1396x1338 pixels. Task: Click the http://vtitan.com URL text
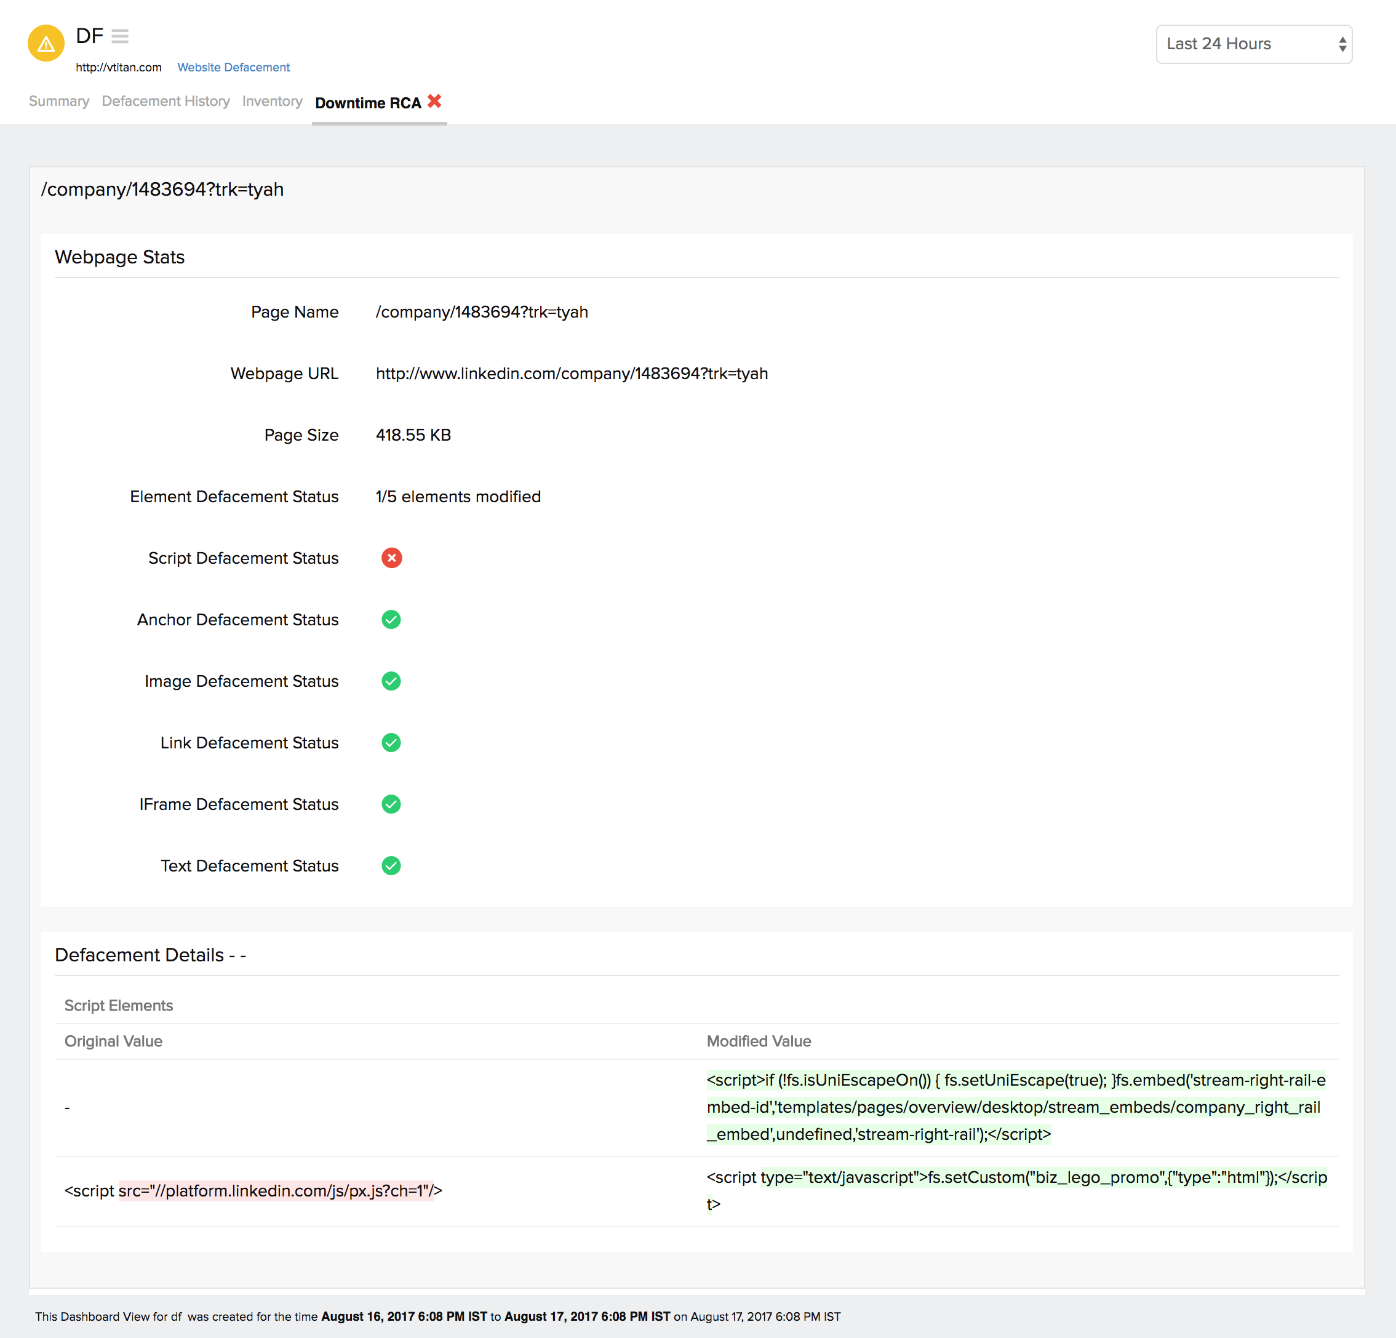click(x=118, y=67)
